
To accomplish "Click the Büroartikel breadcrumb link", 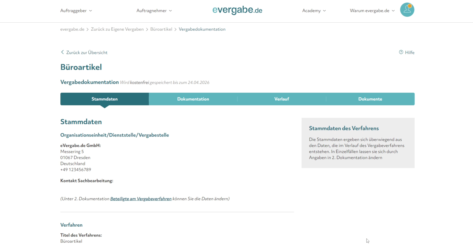I will 161,29.
